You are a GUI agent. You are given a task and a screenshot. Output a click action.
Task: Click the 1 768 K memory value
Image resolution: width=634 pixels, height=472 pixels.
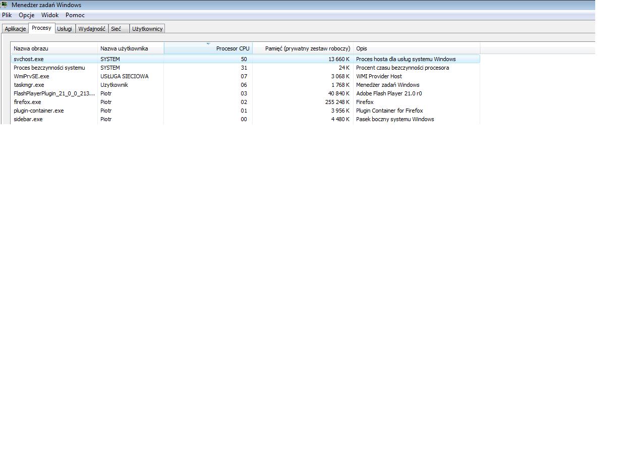point(340,85)
